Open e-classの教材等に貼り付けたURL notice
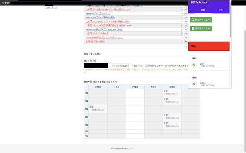The width and height of the screenshot is (246, 153). coord(104,37)
